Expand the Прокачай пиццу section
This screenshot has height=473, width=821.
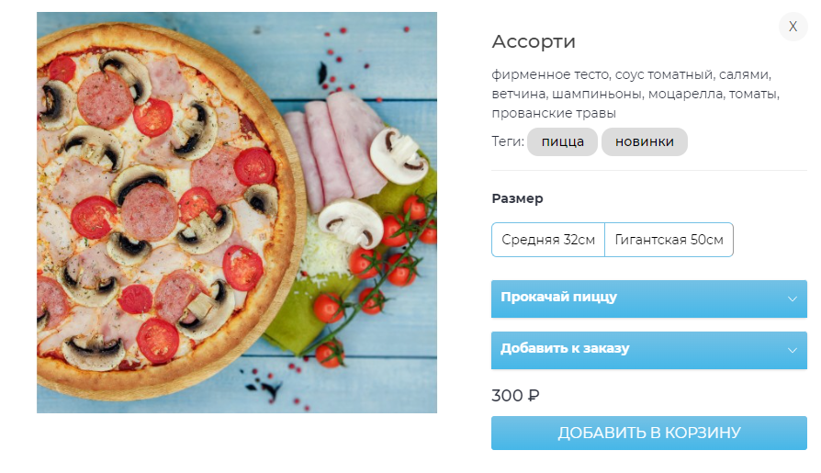pyautogui.click(x=648, y=298)
